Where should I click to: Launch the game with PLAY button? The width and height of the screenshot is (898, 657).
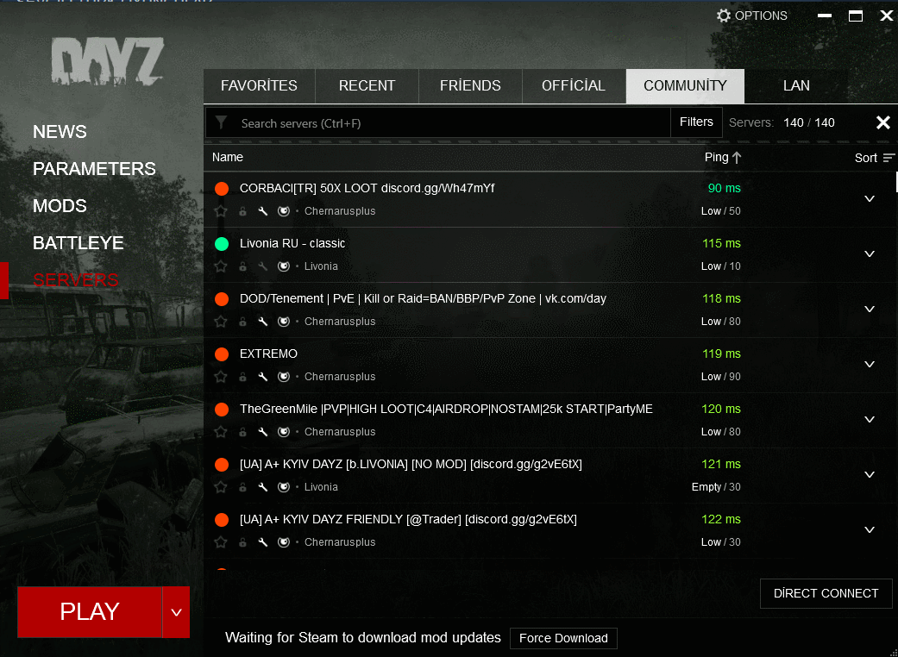(x=90, y=612)
